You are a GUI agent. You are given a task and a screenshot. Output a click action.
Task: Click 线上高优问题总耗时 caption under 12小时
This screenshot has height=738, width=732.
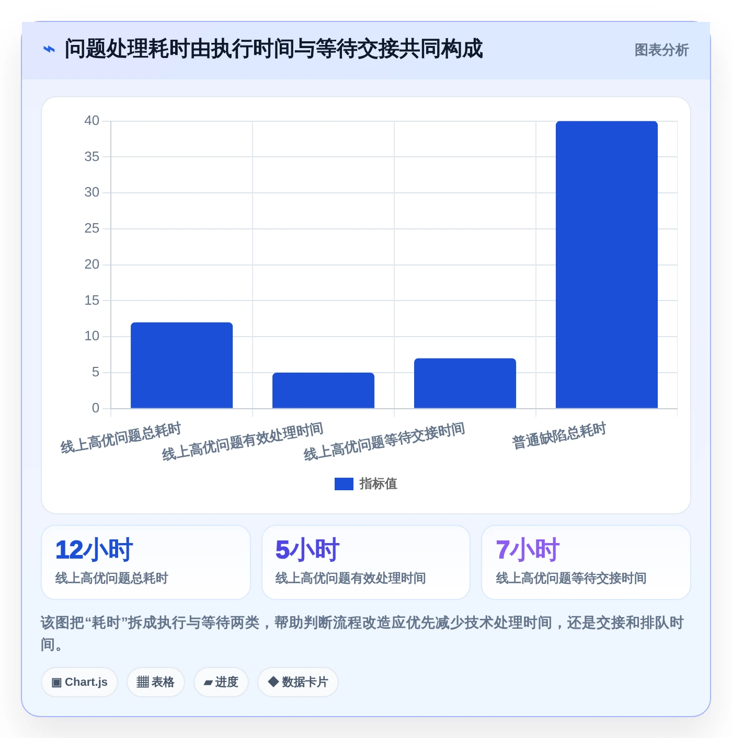pos(112,578)
